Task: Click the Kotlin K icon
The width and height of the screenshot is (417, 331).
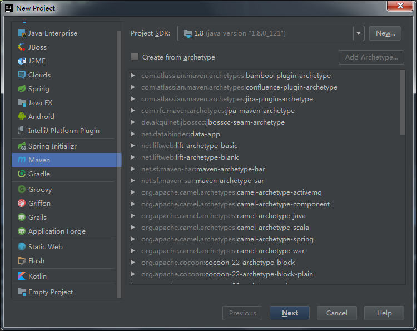Action: tap(22, 276)
